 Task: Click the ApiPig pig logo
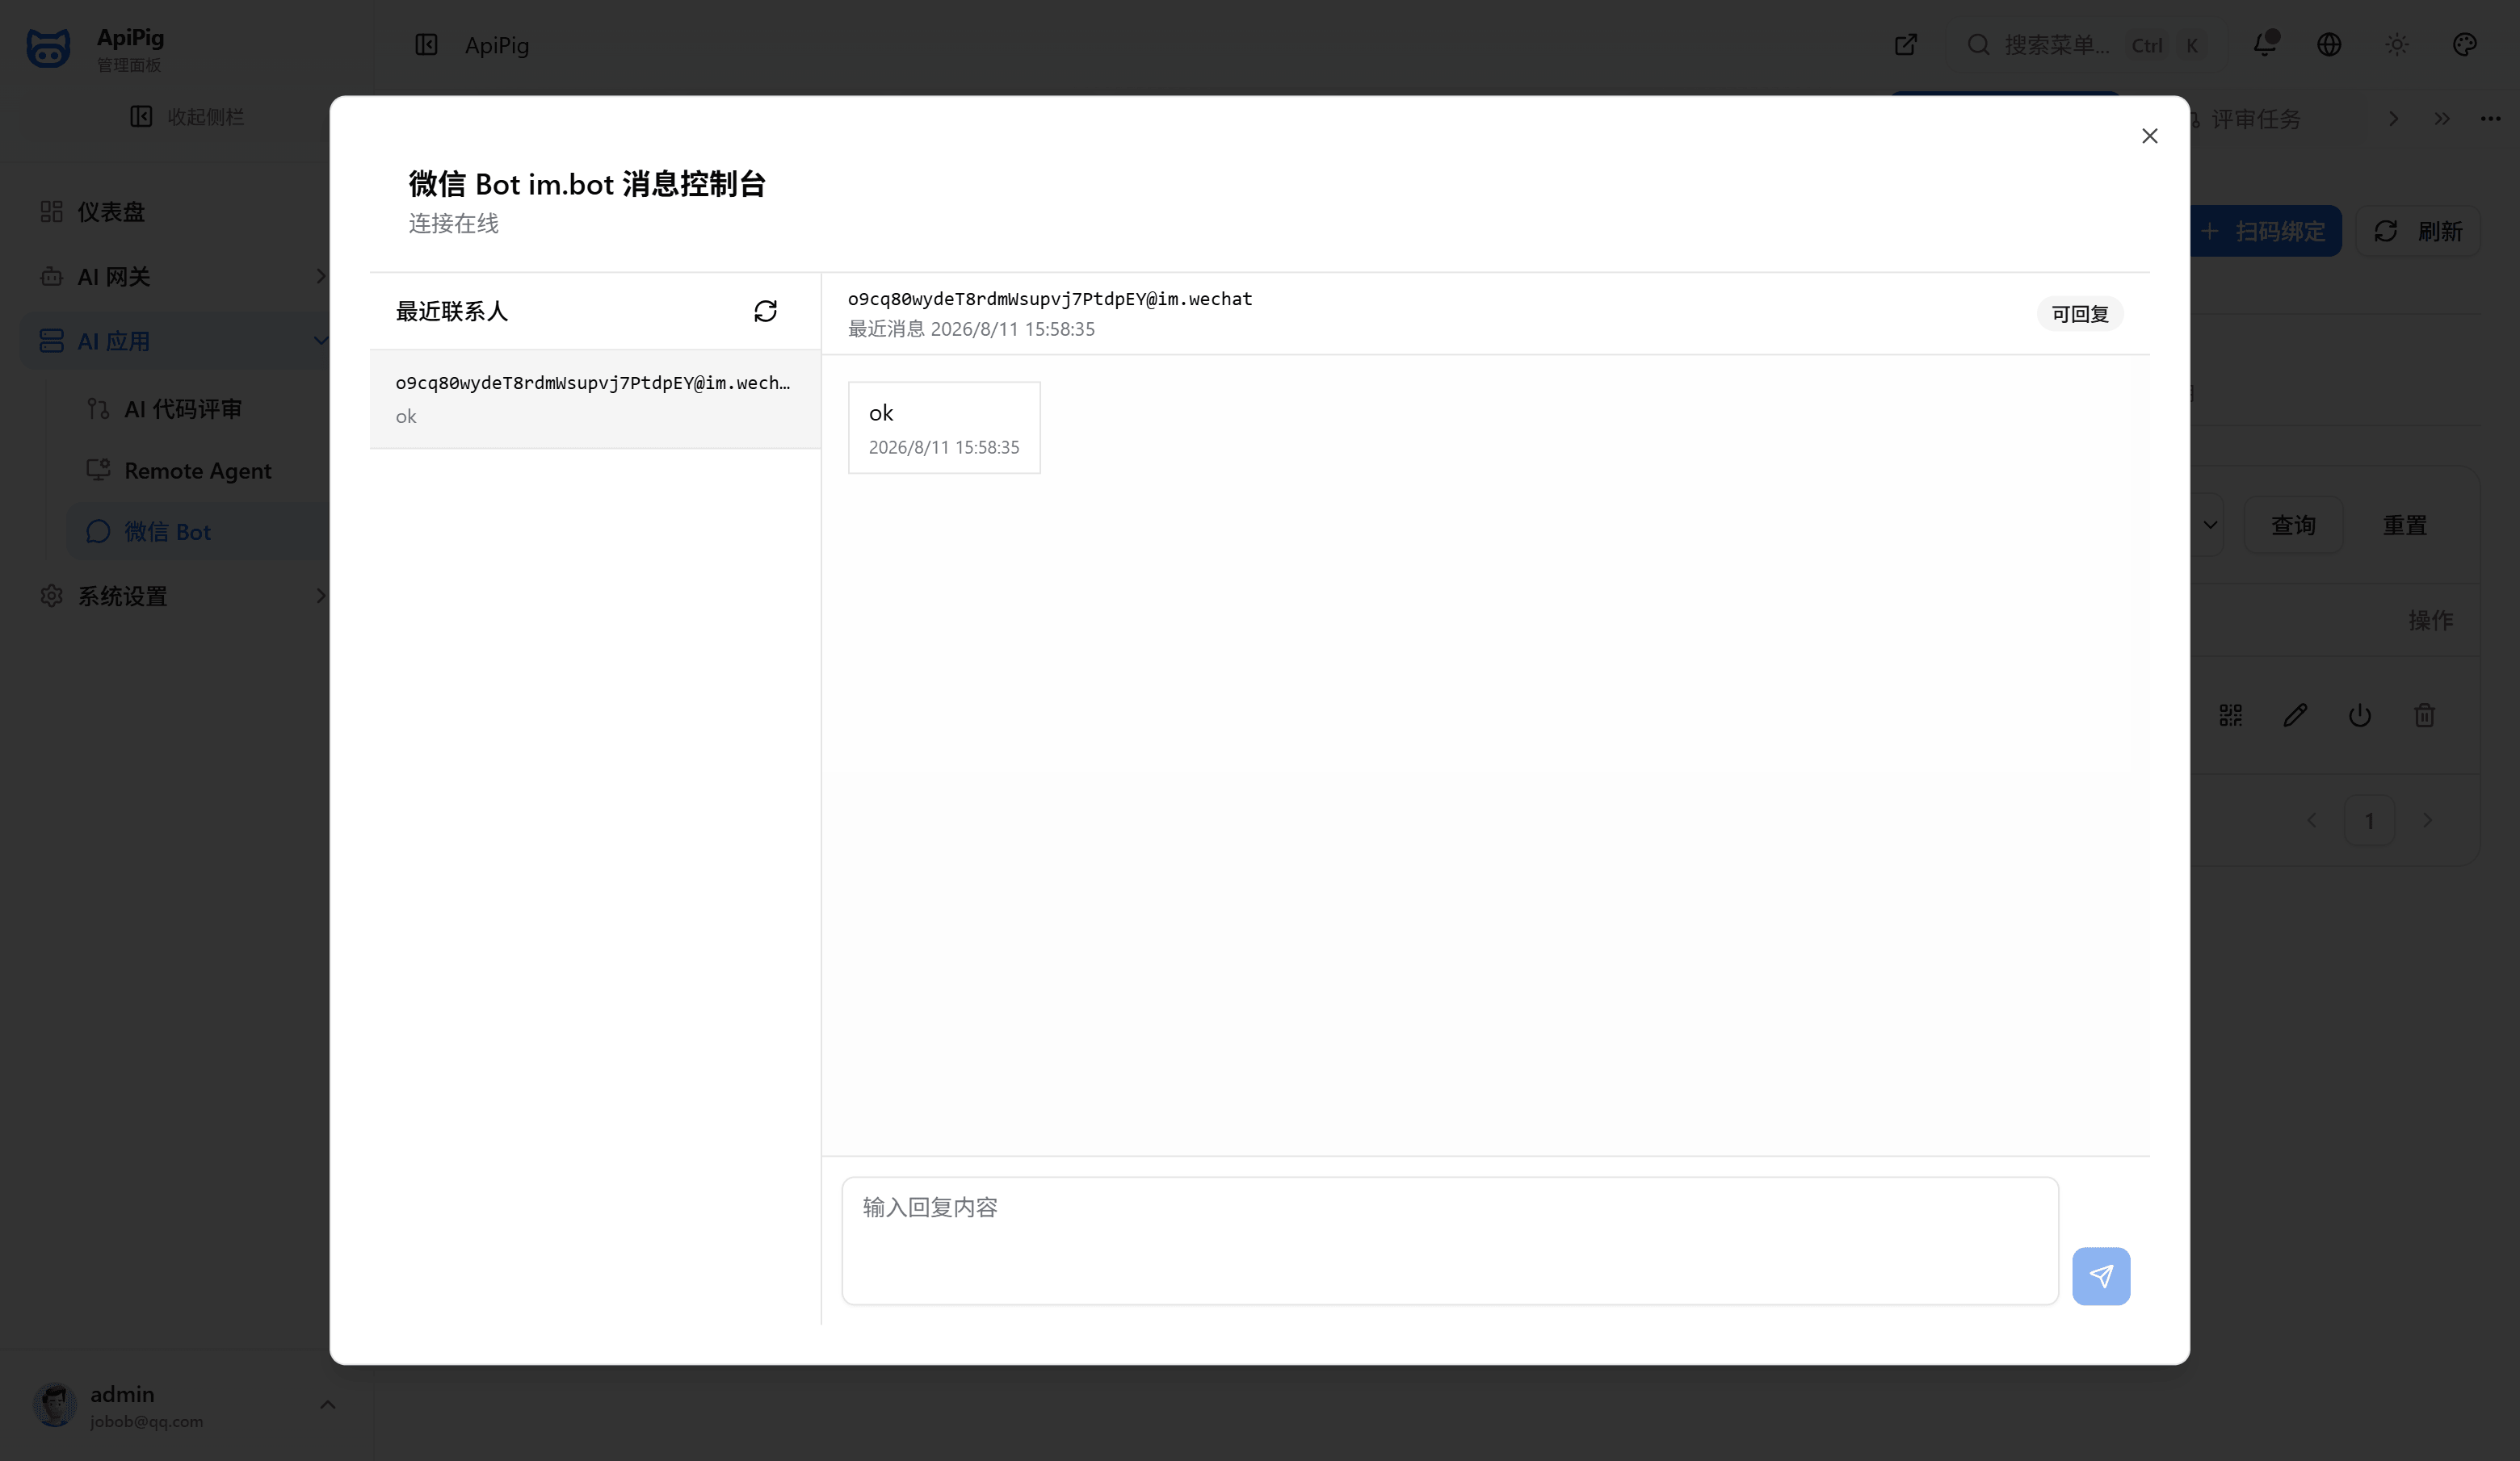pyautogui.click(x=48, y=47)
